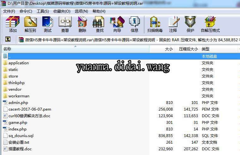Screen dimensions: 240x155
Task: Open the 帮助(H) menu
Action: [x=99, y=11]
